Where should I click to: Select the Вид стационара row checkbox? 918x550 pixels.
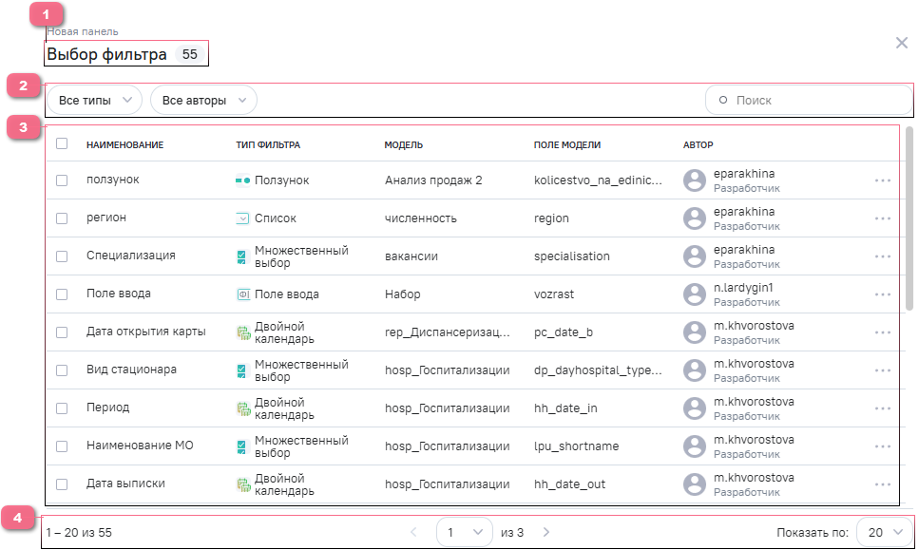62,370
